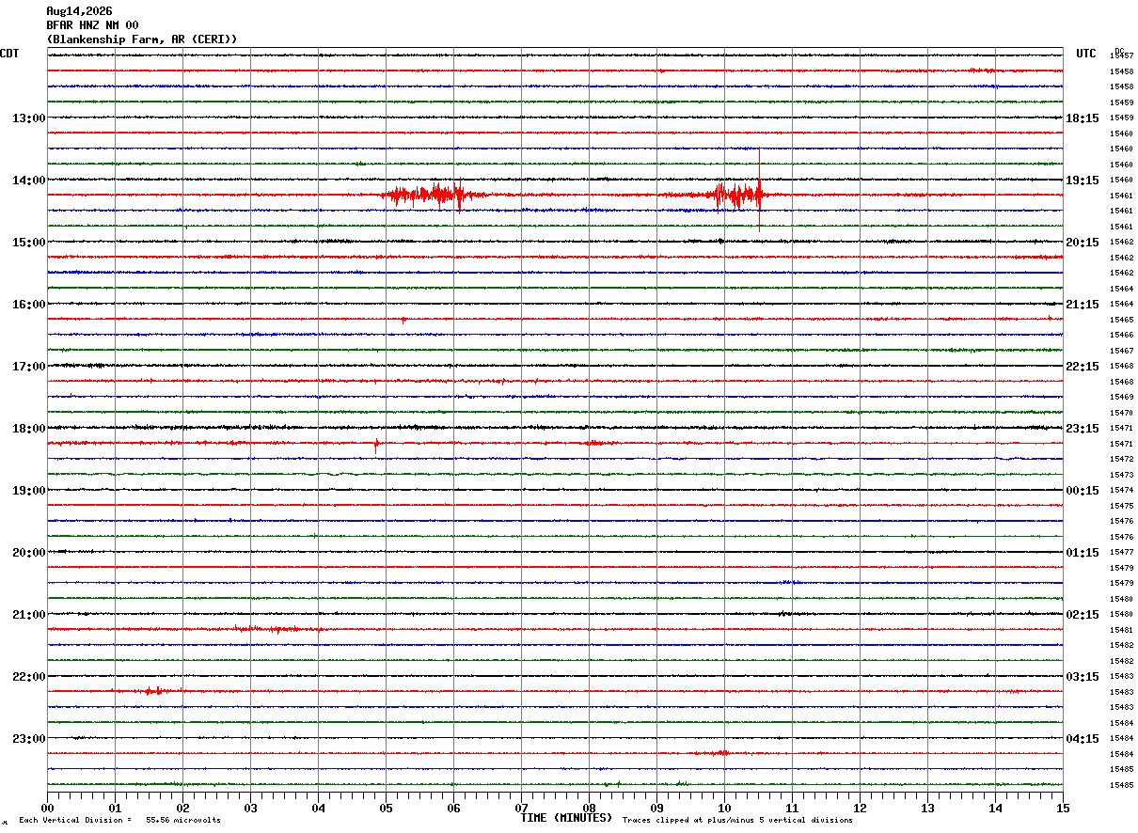This screenshot has height=833, width=1138.
Task: Click the large red seismic burst near minute 05
Action: click(x=433, y=195)
